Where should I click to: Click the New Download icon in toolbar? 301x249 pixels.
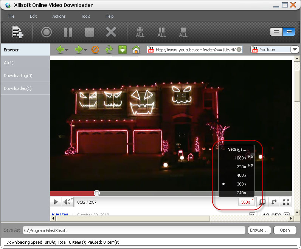[17, 32]
